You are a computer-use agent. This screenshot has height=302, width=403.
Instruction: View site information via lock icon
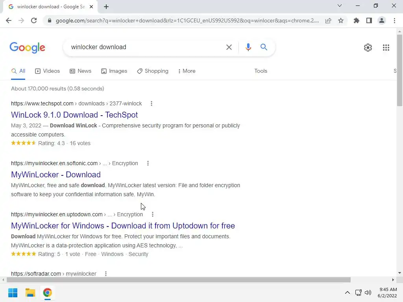(x=50, y=20)
